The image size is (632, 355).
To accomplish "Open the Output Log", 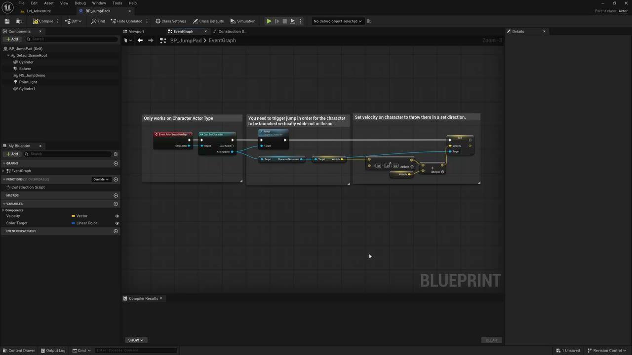I will pyautogui.click(x=53, y=351).
